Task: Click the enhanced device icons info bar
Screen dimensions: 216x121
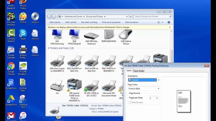Action: (x=89, y=27)
